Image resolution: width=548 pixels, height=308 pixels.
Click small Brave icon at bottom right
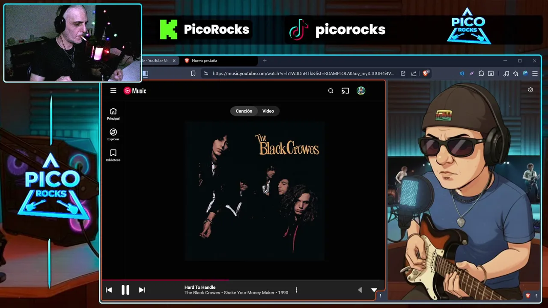click(x=528, y=296)
